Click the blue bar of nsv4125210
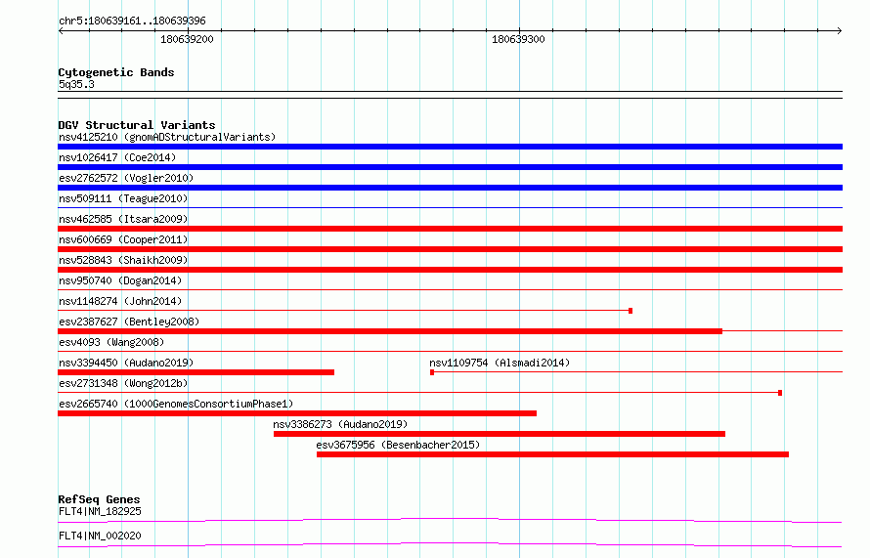Viewport: 870px width, 558px height. 450,147
